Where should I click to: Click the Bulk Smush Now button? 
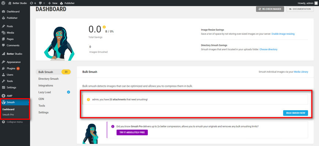pyautogui.click(x=296, y=113)
